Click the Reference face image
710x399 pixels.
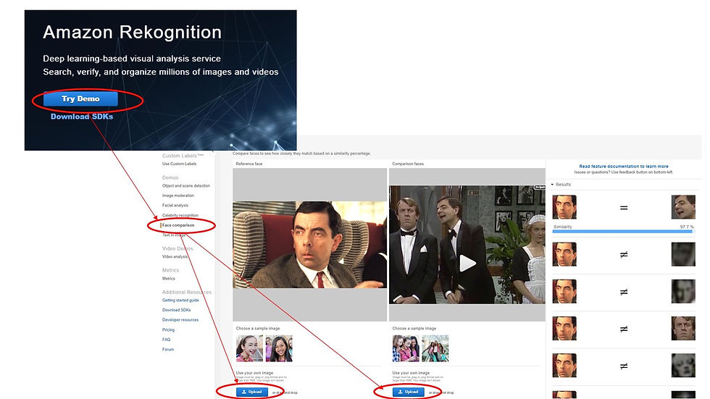pos(310,245)
